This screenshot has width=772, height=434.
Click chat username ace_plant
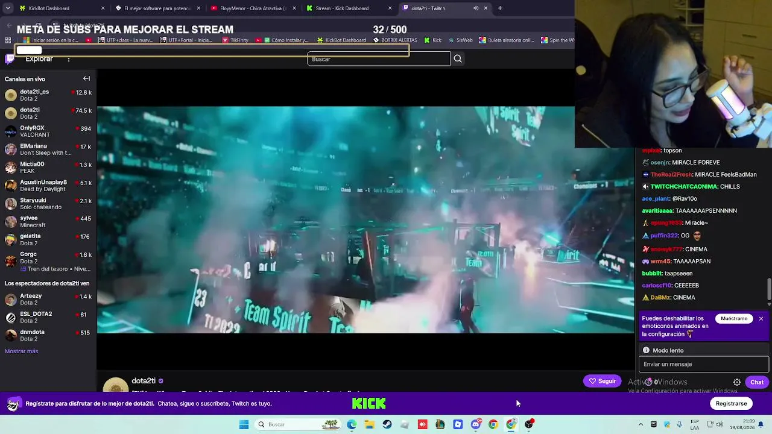[x=656, y=199]
